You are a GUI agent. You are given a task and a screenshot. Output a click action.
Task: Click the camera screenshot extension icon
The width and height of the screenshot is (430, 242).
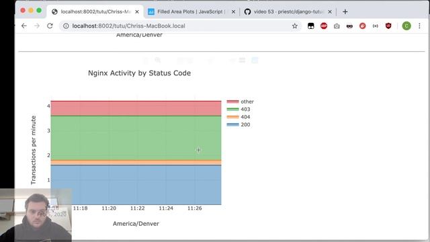tap(337, 26)
